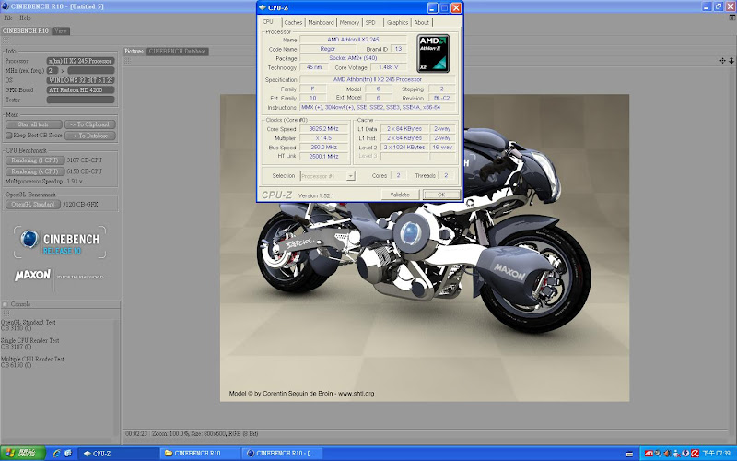Switch to the Memory tab in CPU-Z
The image size is (737, 461).
point(349,22)
